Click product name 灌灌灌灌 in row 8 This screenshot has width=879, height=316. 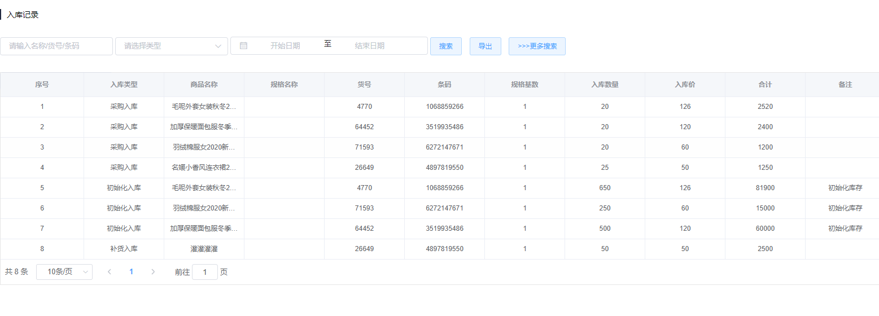point(204,249)
